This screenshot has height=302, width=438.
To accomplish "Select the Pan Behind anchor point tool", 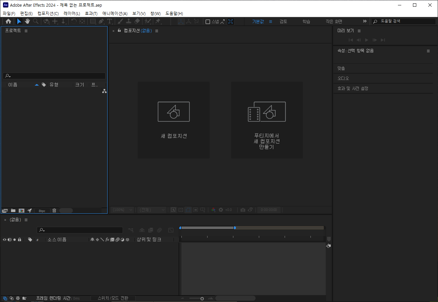I will coord(82,21).
